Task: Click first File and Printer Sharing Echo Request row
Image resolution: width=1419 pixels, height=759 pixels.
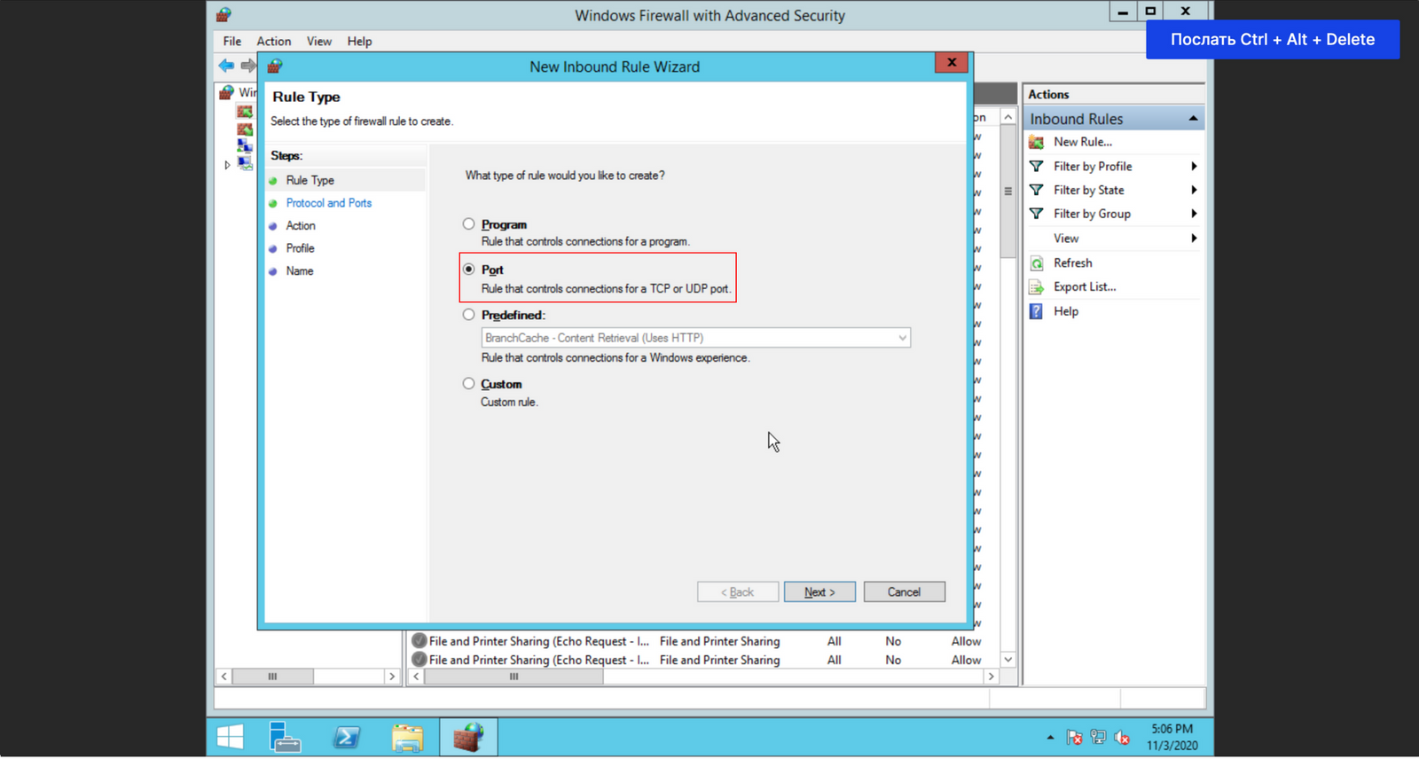Action: (x=696, y=641)
